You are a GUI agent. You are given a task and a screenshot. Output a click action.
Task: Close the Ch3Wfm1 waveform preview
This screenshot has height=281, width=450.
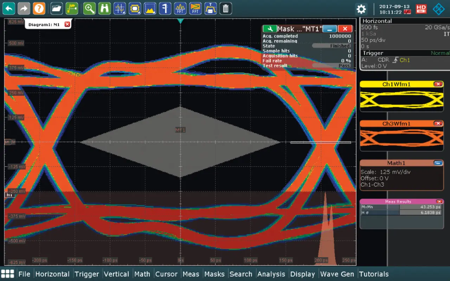[438, 124]
